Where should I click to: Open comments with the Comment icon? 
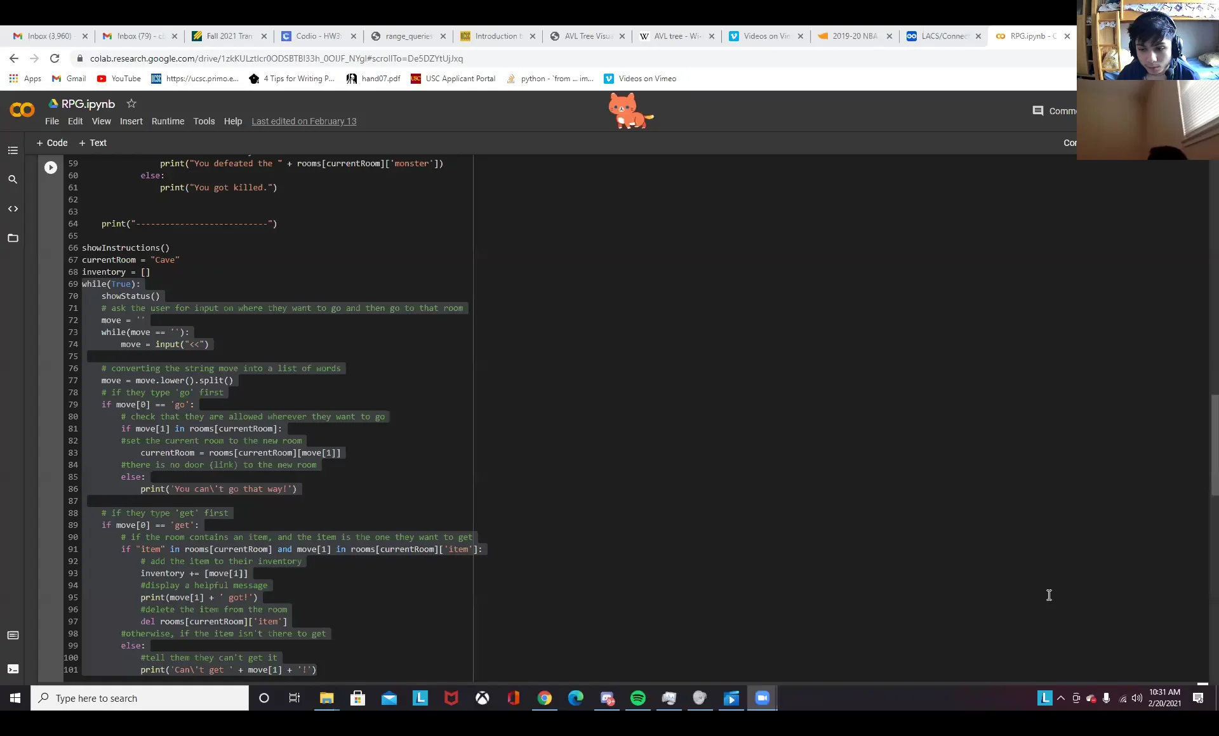[1037, 110]
